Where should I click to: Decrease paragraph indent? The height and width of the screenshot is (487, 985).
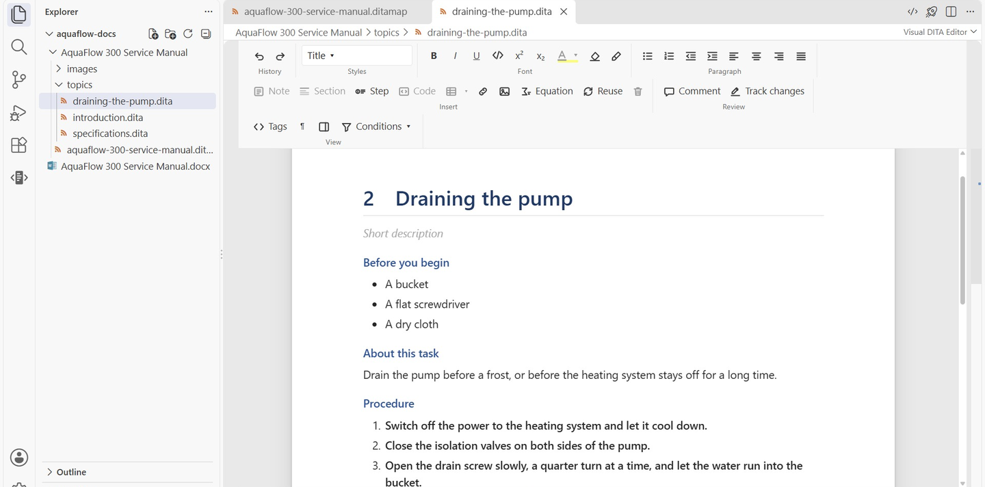click(x=691, y=56)
